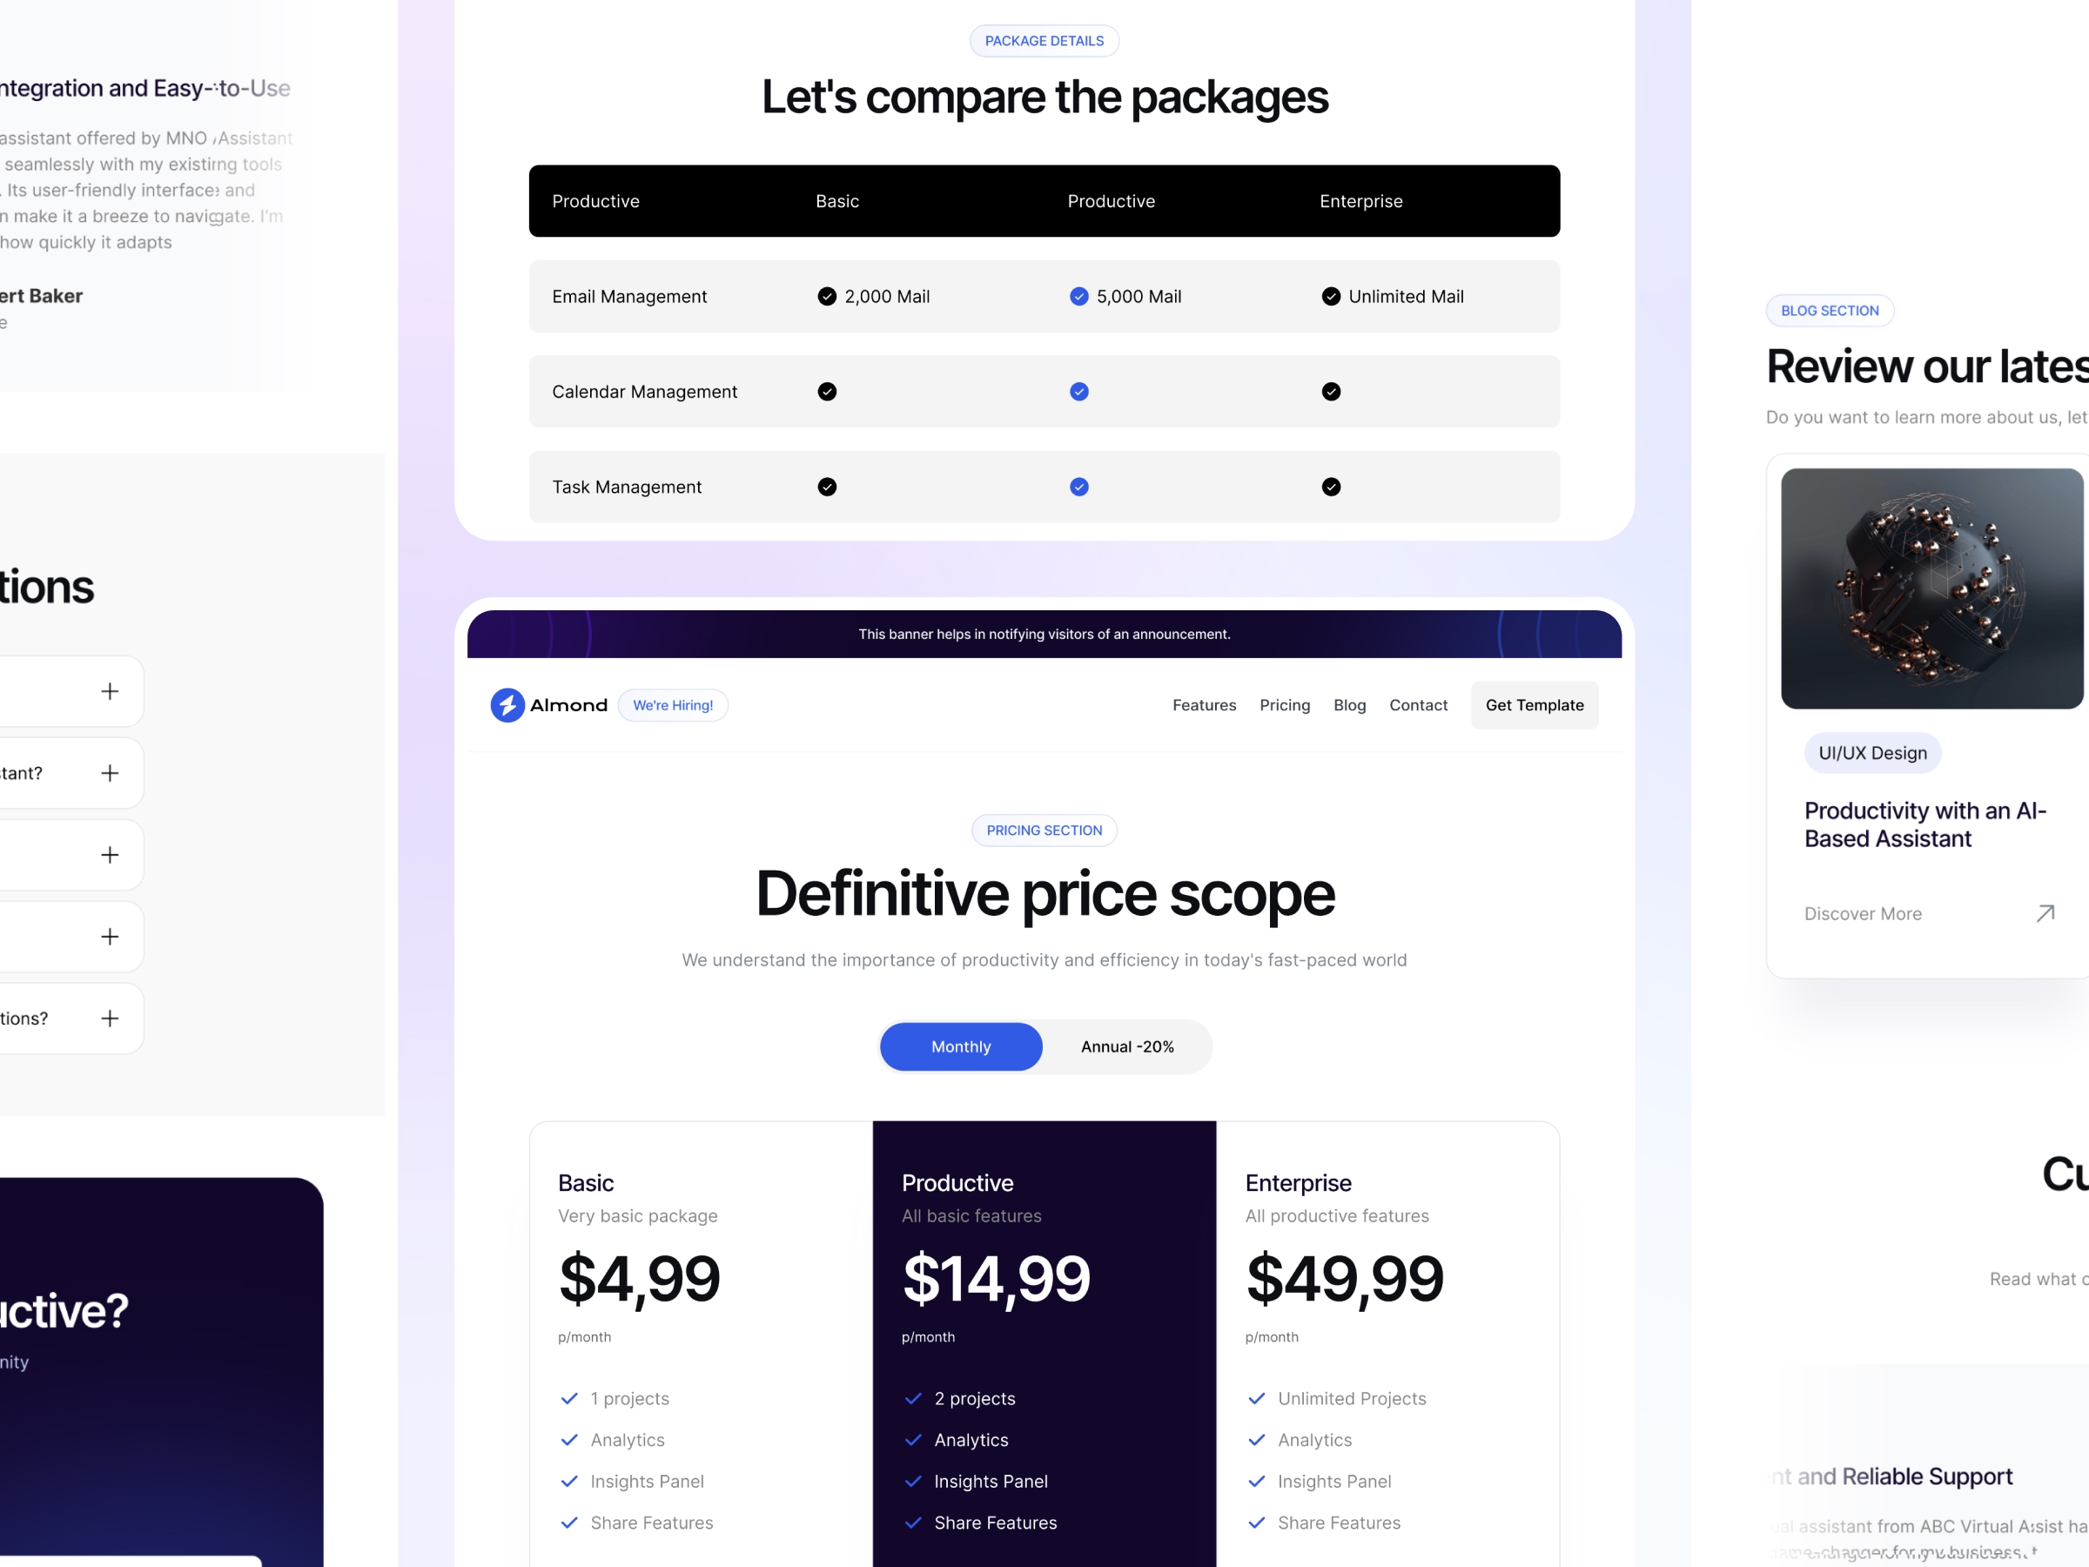The height and width of the screenshot is (1567, 2089).
Task: Select the Features menu item in navbar
Action: point(1204,704)
